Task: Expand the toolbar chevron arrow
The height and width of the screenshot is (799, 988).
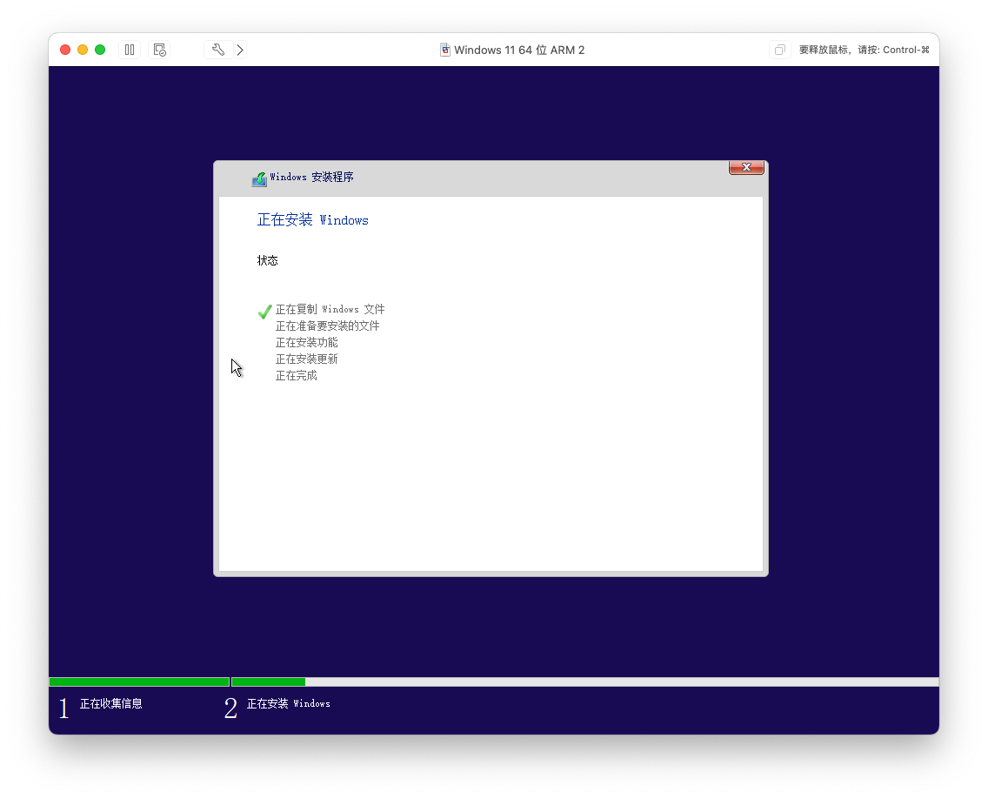Action: 241,50
